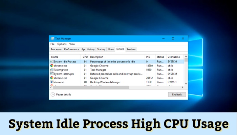
Task: Switch to the Services tab
Action: 131,49
